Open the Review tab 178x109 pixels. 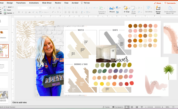tap(58, 3)
